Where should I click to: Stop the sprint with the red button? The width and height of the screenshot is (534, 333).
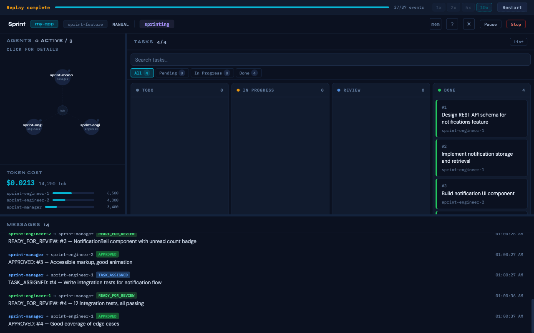click(x=516, y=24)
